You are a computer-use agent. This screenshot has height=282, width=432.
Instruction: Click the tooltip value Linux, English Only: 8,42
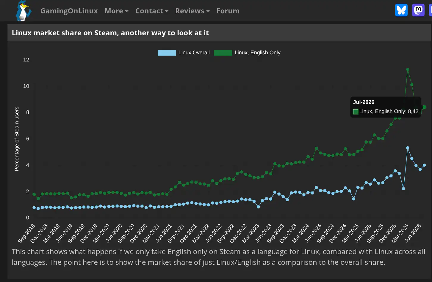(x=389, y=111)
